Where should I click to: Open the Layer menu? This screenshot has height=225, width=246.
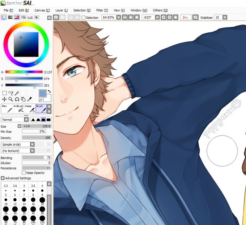click(61, 11)
